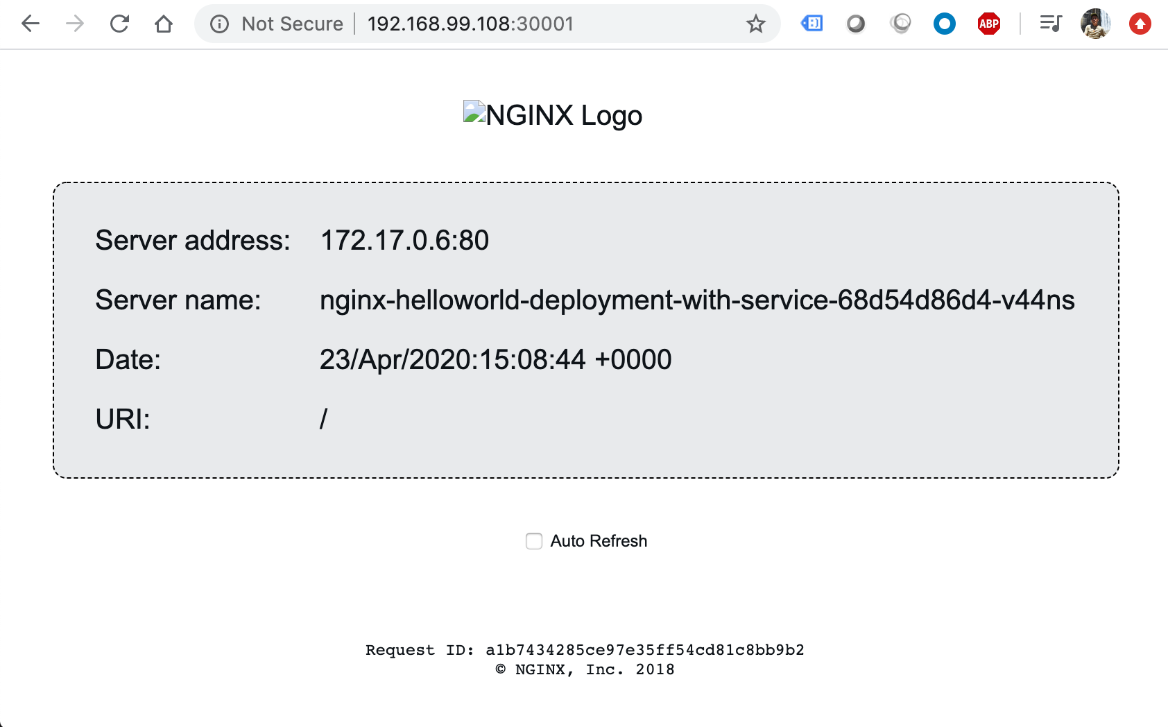
Task: Select the server name nginx-helloworld-deployment value
Action: pyautogui.click(x=697, y=300)
